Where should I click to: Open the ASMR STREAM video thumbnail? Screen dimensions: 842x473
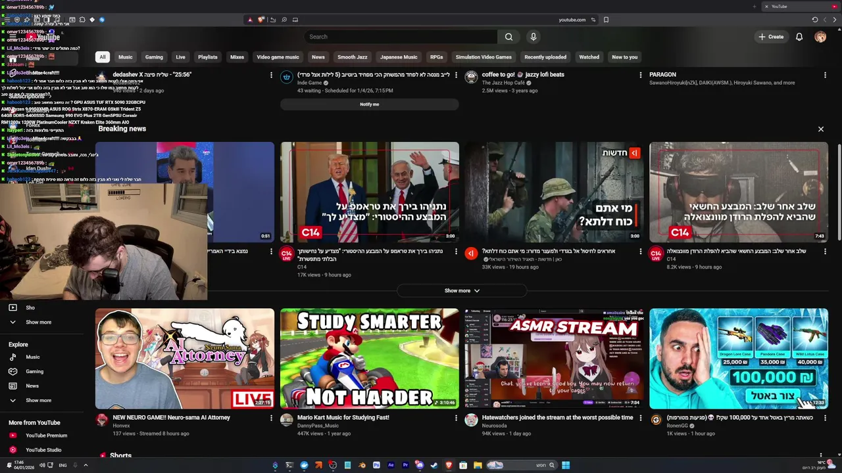pyautogui.click(x=555, y=359)
